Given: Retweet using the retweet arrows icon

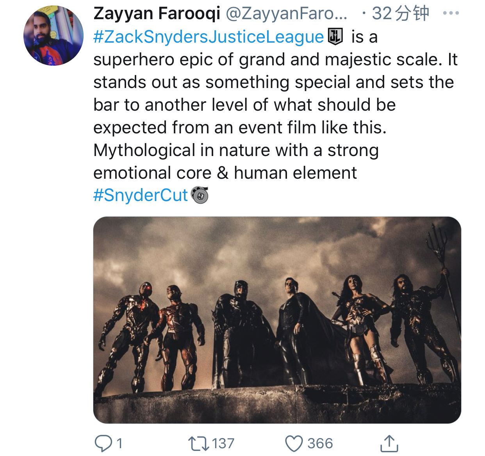Looking at the screenshot, I should click(x=198, y=443).
